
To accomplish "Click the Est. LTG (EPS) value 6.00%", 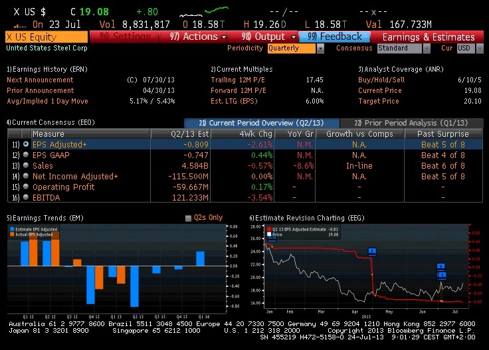I will coord(315,101).
